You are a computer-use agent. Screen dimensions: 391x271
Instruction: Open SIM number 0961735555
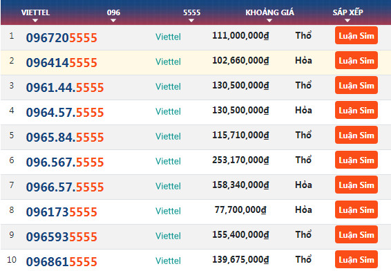point(61,212)
